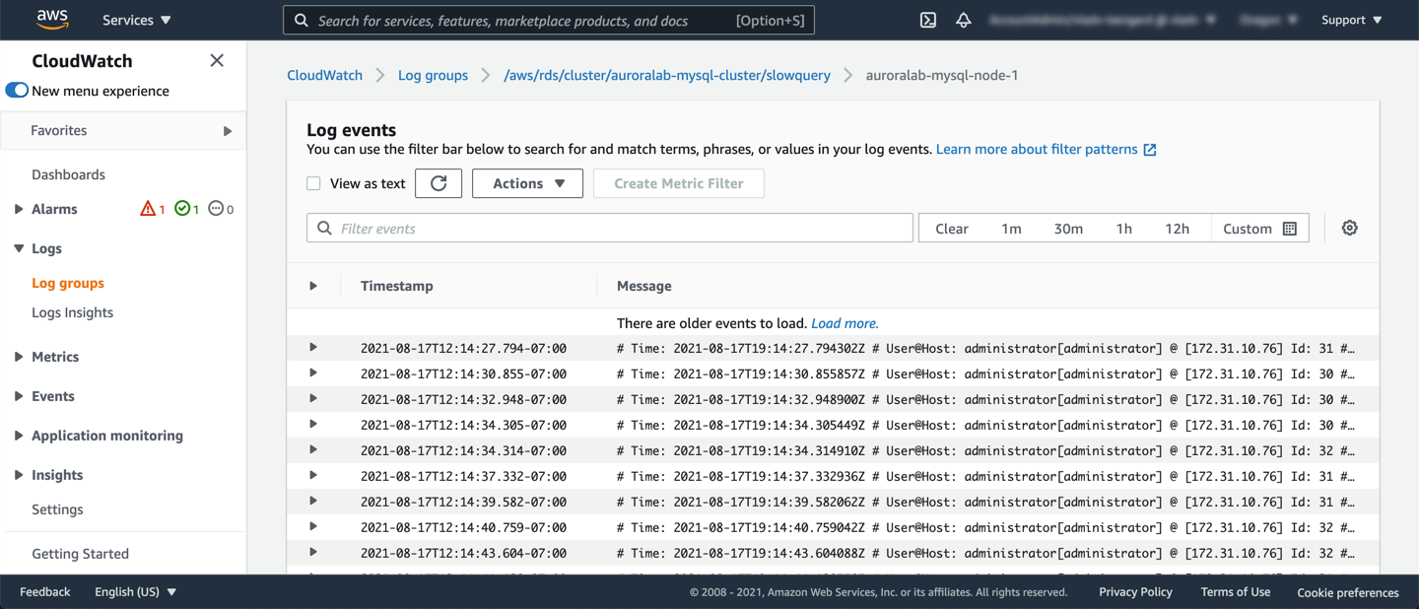Image resolution: width=1419 pixels, height=609 pixels.
Task: Enable the View as text checkbox
Action: (313, 183)
